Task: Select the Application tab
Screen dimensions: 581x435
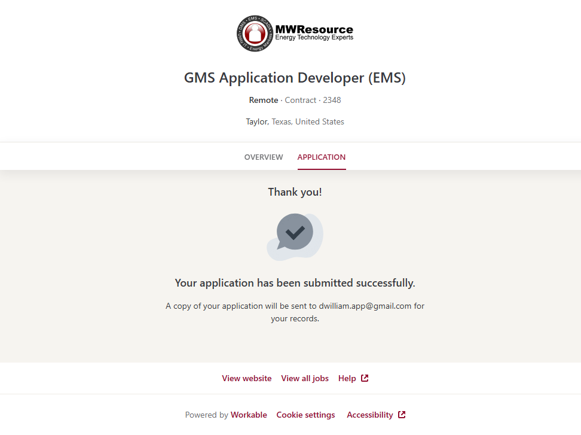Action: click(x=321, y=157)
